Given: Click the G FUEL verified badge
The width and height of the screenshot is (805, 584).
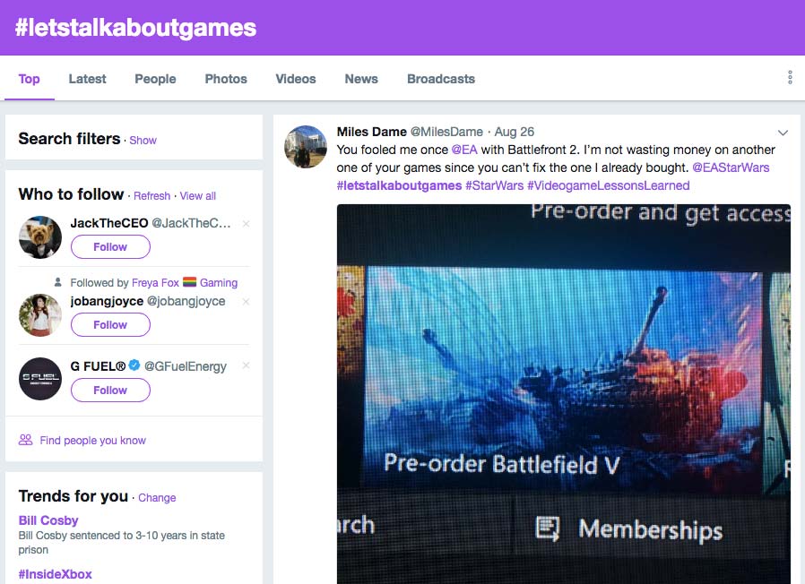Looking at the screenshot, I should pos(134,365).
